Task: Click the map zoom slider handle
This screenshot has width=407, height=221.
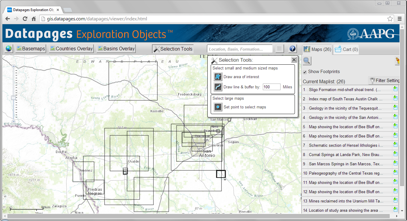Action: (13, 98)
